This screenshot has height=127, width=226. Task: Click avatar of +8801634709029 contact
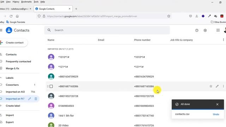click(x=51, y=77)
